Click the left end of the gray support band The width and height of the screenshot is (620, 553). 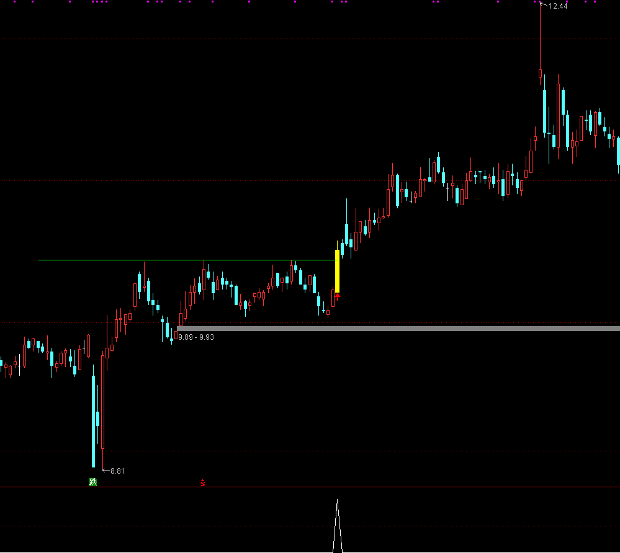click(x=179, y=329)
